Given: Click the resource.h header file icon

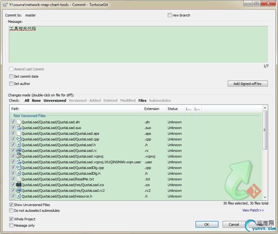Looking at the screenshot, I should [19, 196].
